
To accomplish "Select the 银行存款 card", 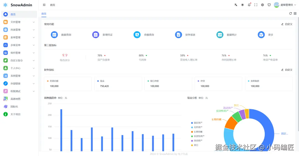I will (x=168, y=84).
